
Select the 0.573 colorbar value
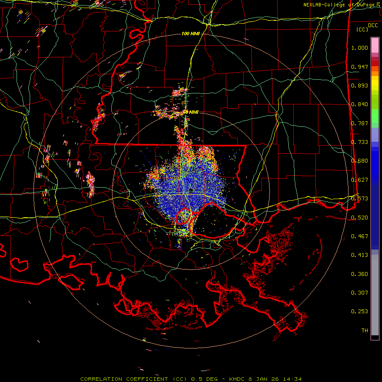click(360, 199)
